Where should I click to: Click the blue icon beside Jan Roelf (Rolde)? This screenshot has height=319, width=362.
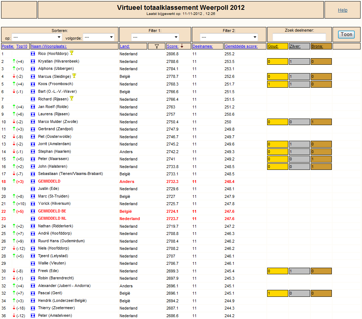(x=33, y=107)
